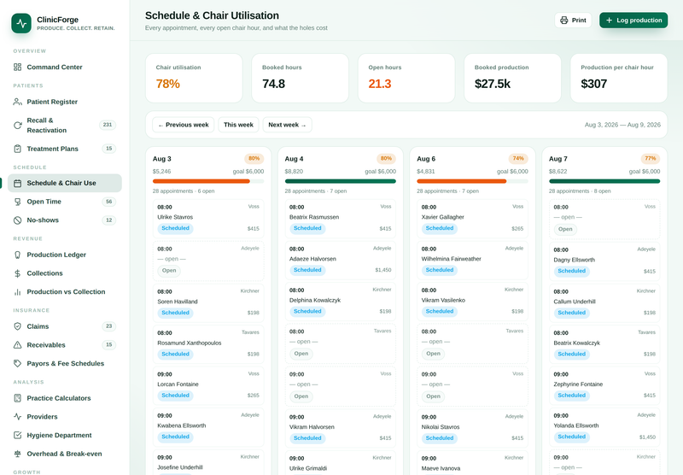Jump to This week
This screenshot has width=683, height=475.
coord(238,125)
